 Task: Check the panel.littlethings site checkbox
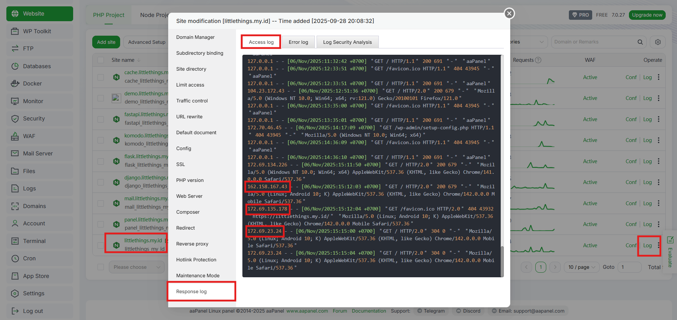pyautogui.click(x=101, y=224)
